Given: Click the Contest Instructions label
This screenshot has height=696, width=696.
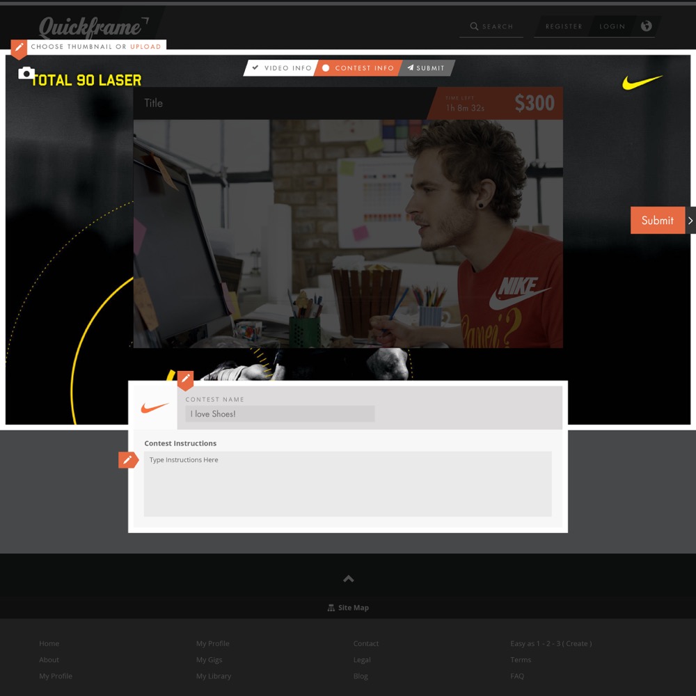Looking at the screenshot, I should [180, 443].
